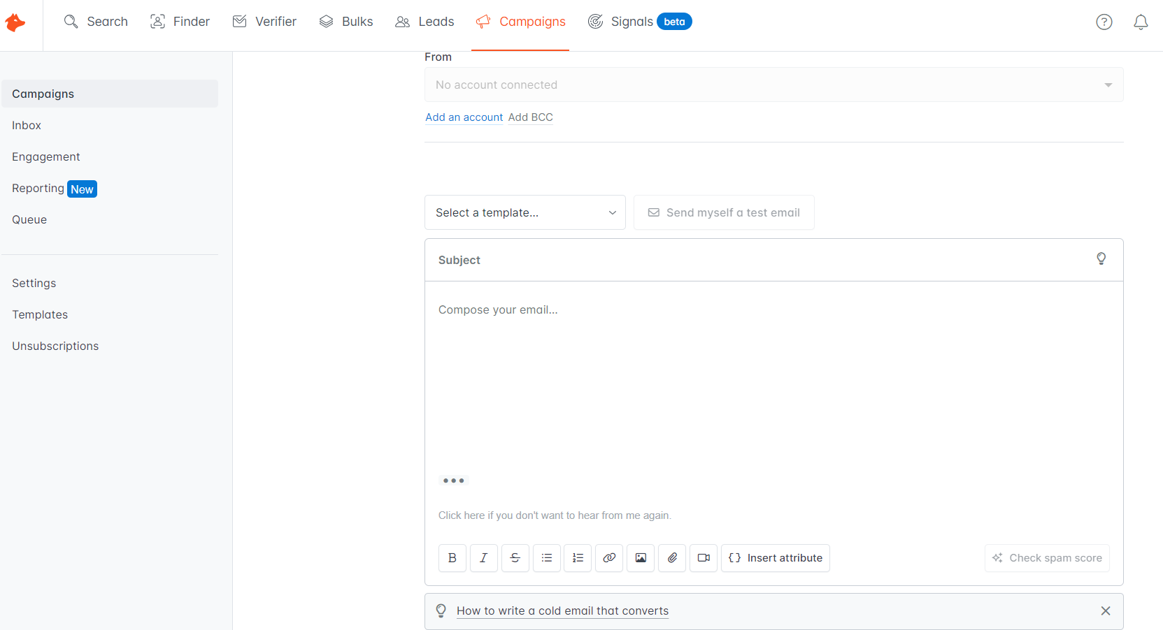
Task: Open the Bulks tab
Action: click(x=346, y=22)
